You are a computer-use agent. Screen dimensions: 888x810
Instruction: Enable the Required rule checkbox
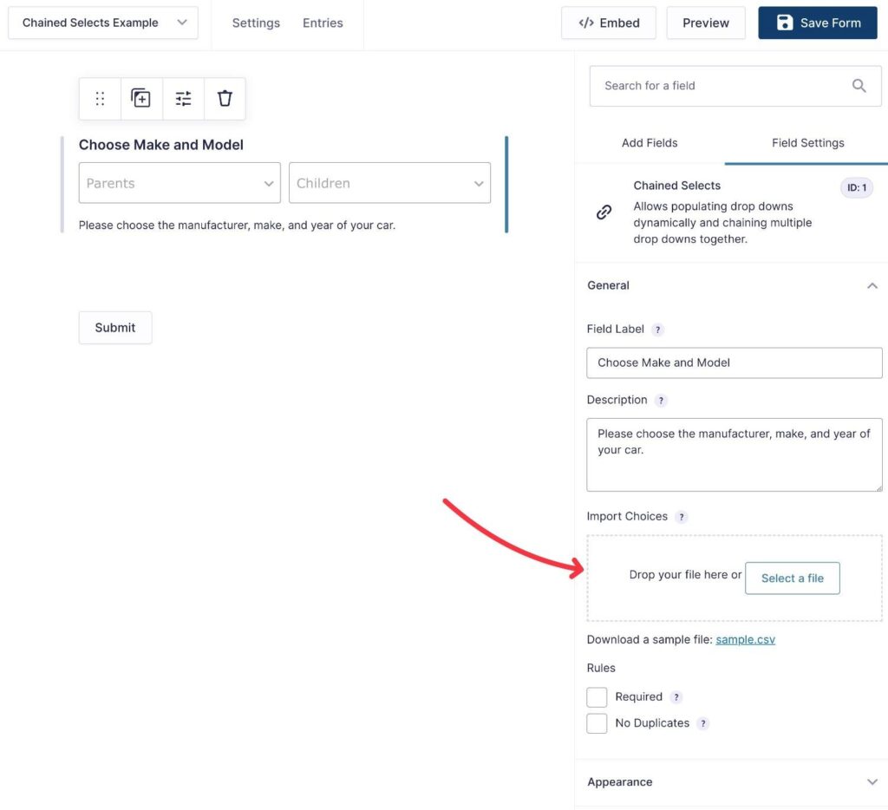tap(597, 696)
